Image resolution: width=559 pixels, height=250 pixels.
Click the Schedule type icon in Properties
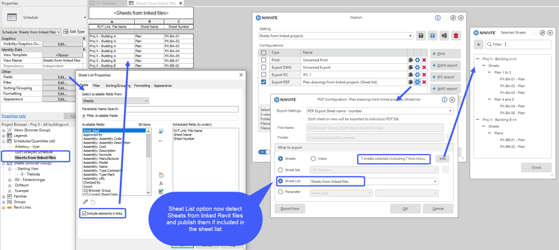point(12,17)
